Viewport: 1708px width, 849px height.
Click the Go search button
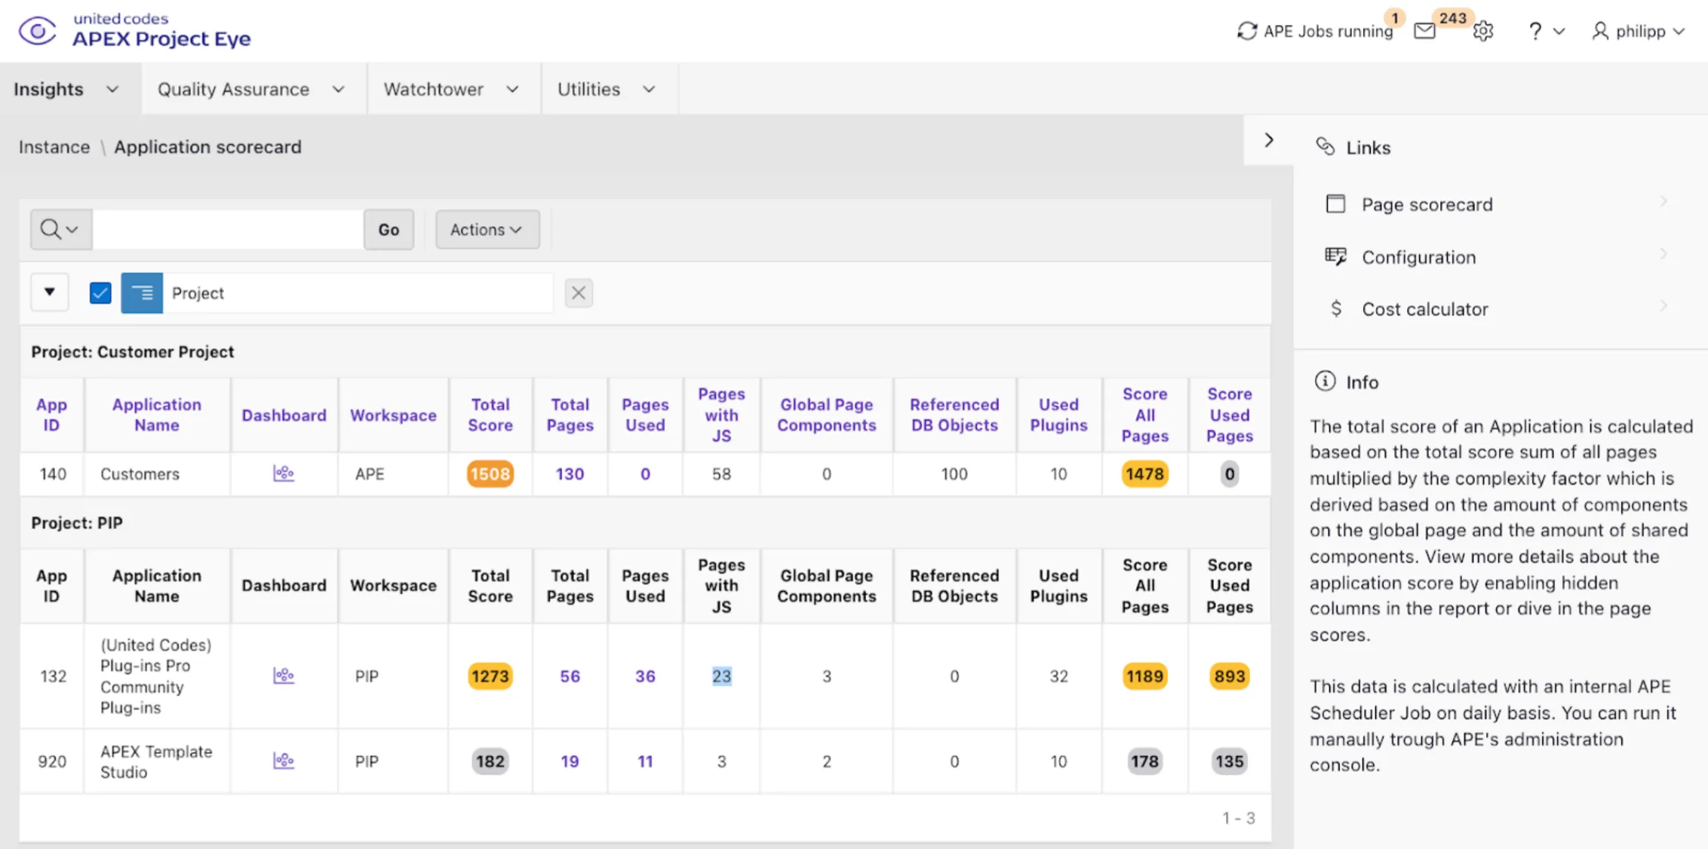(x=389, y=229)
